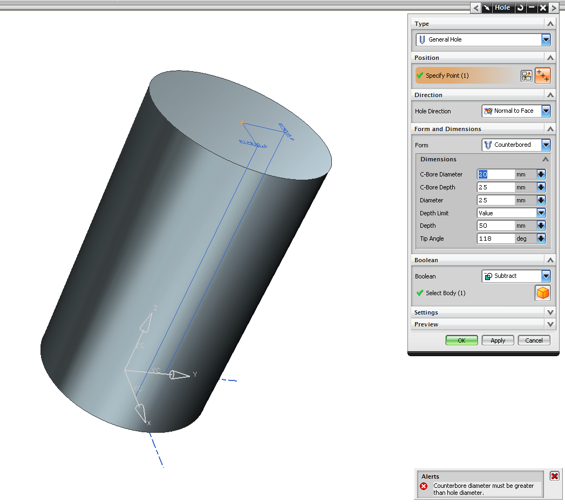This screenshot has width=565, height=504.
Task: Collapse the Boolean section
Action: click(x=550, y=260)
